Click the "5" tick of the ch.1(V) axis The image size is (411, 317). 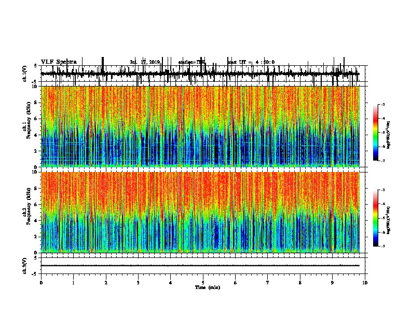coord(36,66)
